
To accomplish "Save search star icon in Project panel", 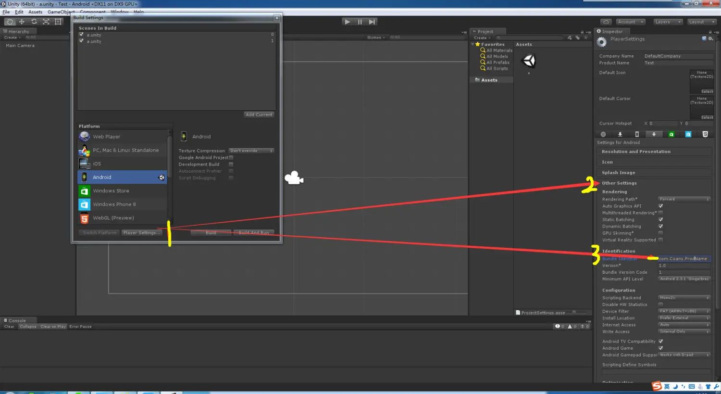I will (586, 38).
